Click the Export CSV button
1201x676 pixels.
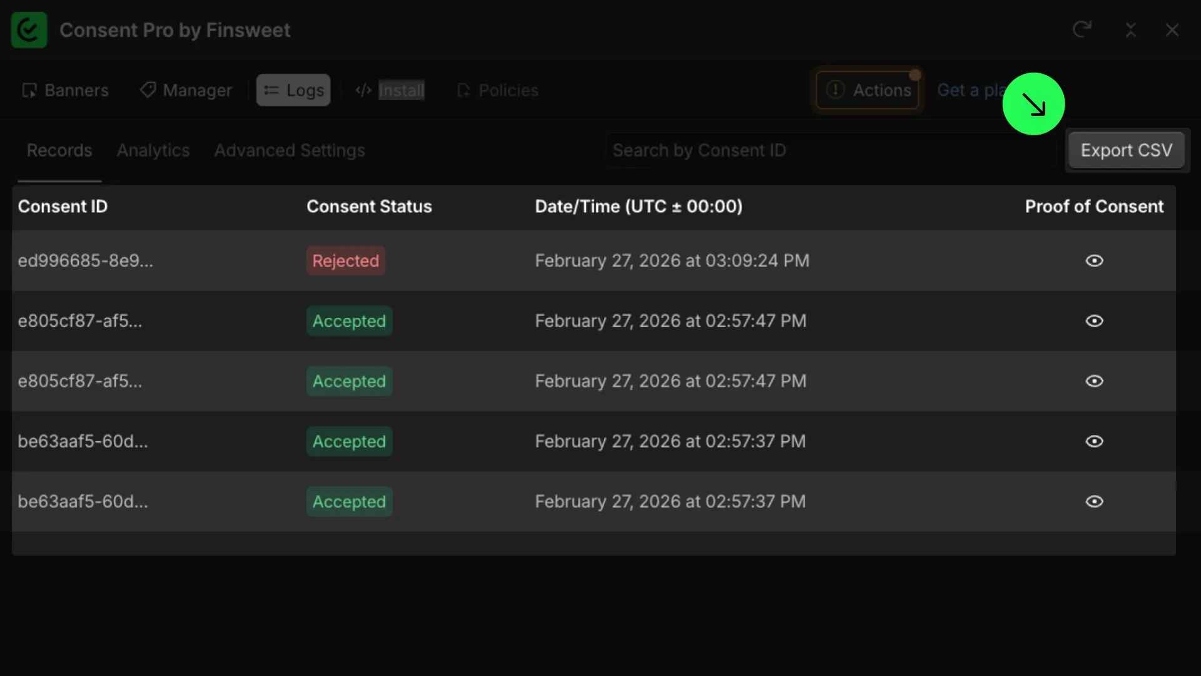1126,150
